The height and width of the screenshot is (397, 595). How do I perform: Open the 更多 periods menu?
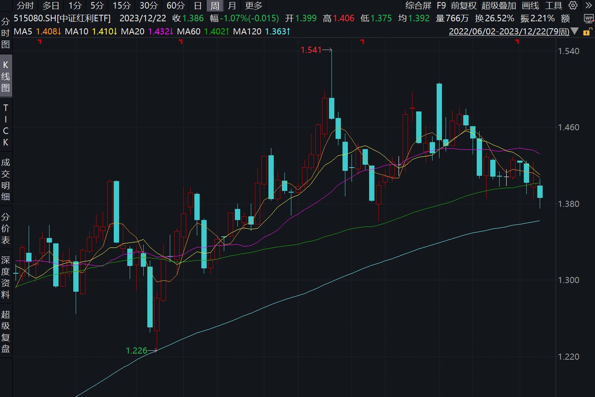(x=254, y=6)
